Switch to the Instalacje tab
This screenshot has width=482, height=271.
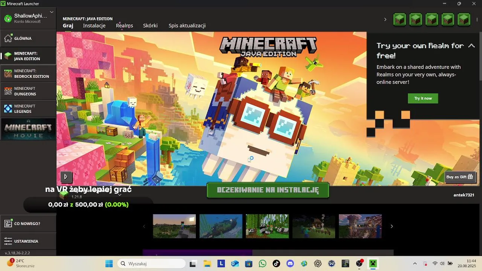pos(94,26)
